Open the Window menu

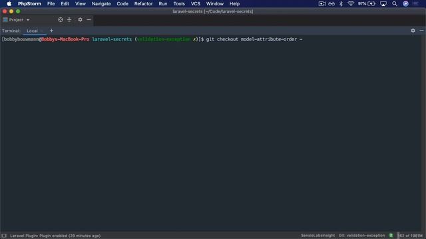[214, 3]
